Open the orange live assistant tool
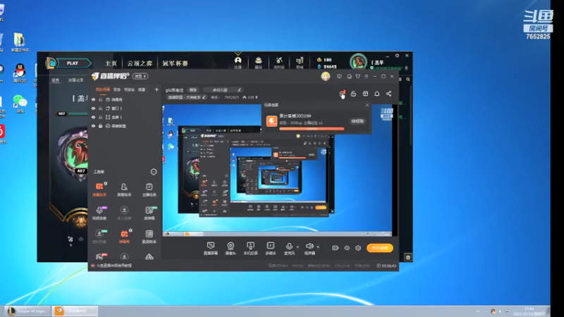564x317 pixels. tap(99, 189)
